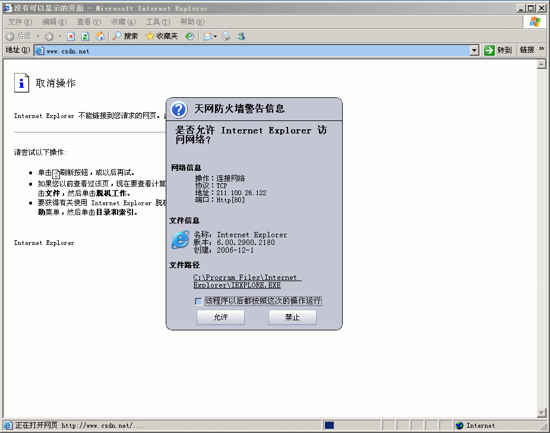The height and width of the screenshot is (433, 550).
Task: Open the 查看(V) menu
Action: point(89,22)
